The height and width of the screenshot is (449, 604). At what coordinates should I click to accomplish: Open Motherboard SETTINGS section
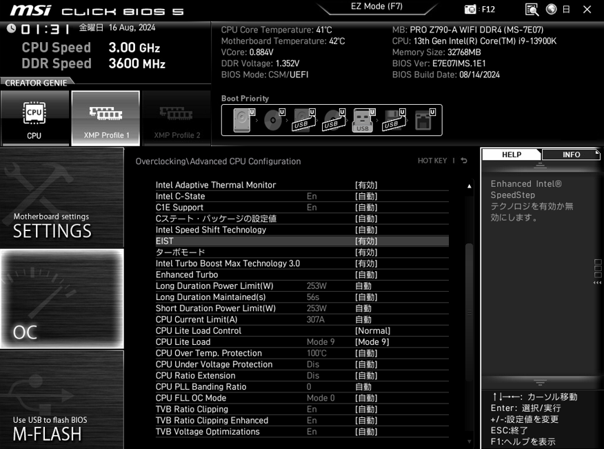tap(61, 198)
